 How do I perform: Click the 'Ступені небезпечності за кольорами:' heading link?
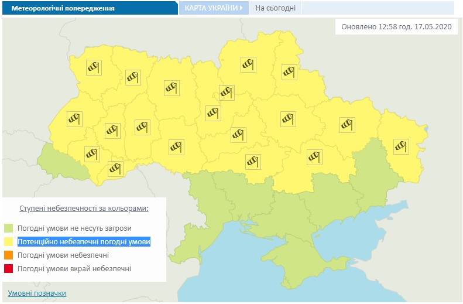tap(84, 209)
